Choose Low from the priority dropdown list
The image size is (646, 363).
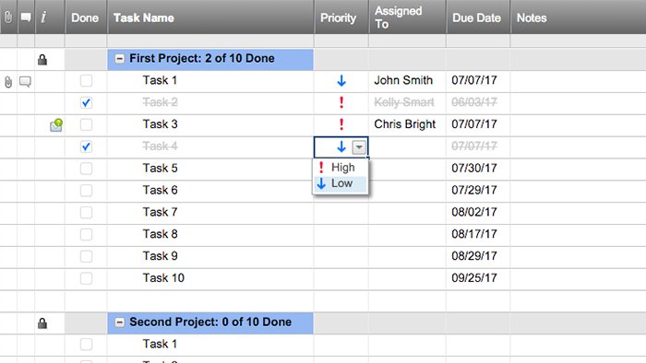tap(341, 183)
